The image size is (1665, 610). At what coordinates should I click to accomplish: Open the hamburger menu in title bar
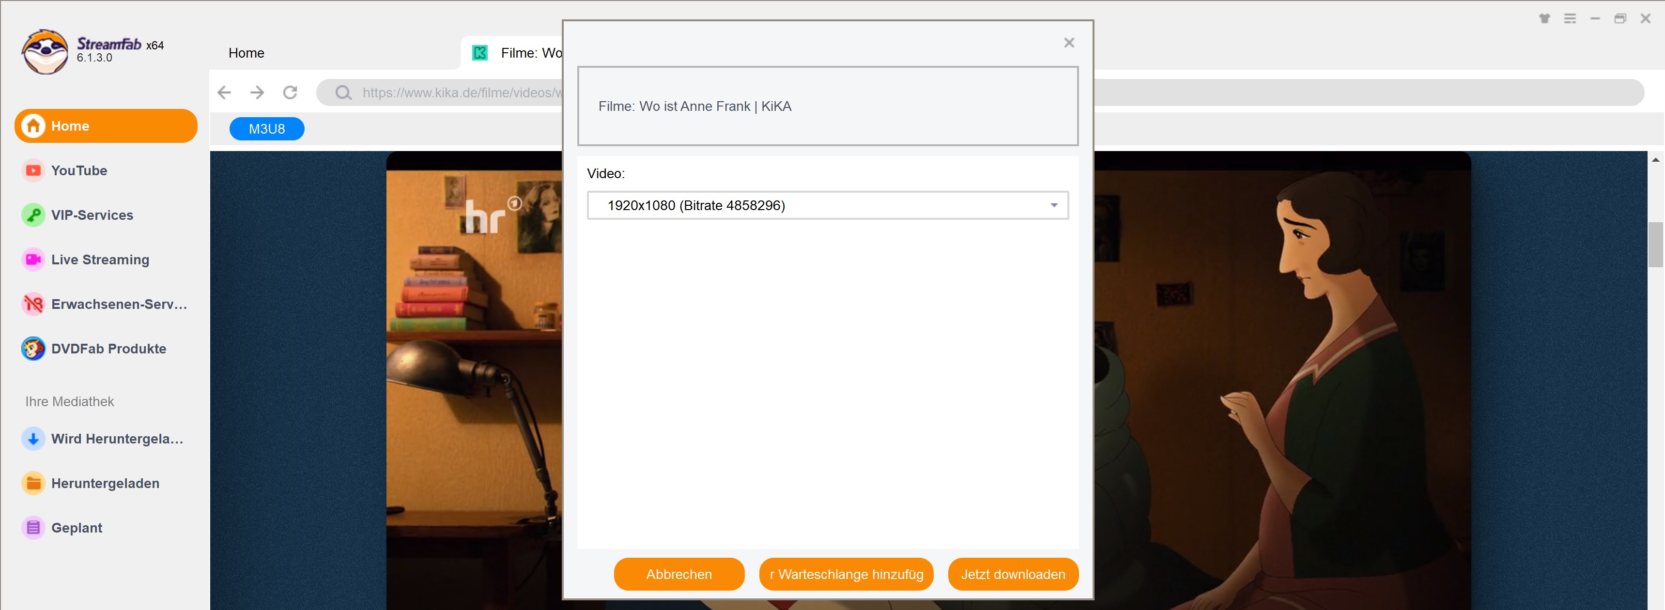[x=1569, y=18]
